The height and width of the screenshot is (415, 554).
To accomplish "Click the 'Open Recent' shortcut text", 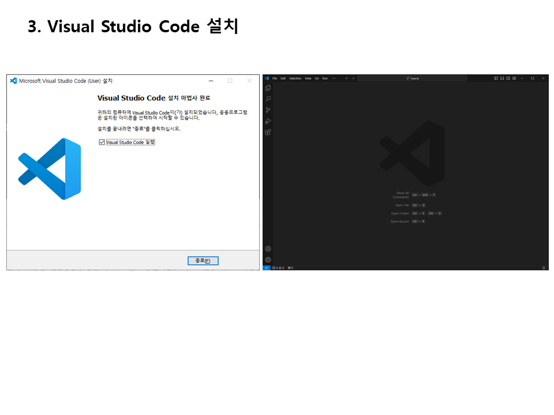I will coord(399,221).
